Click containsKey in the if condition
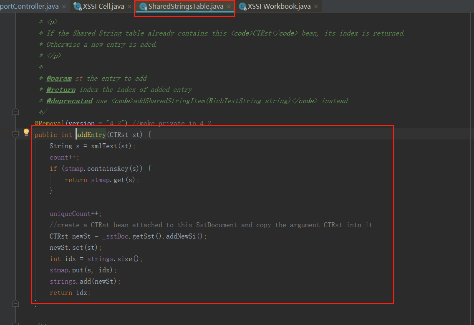This screenshot has width=474, height=325. click(x=108, y=168)
